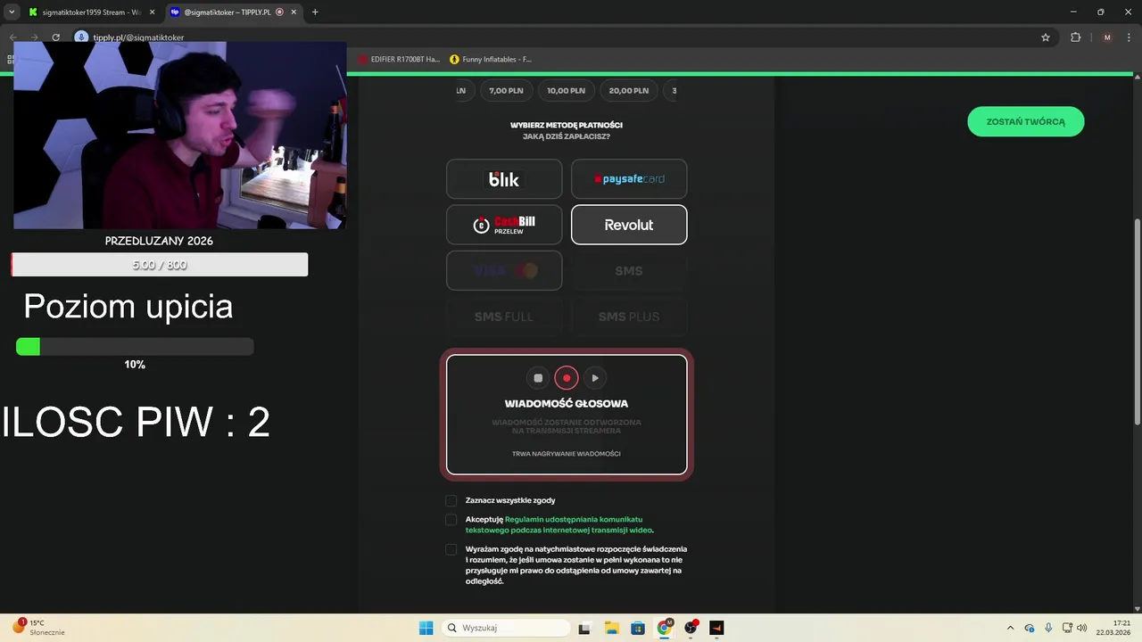Open Microsoft Store from taskbar
1142x642 pixels.
[638, 628]
